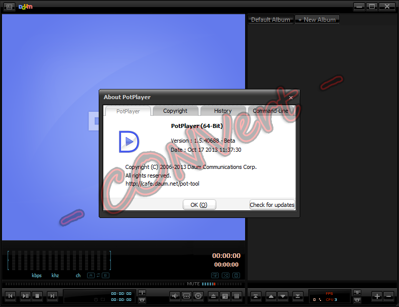Click the small screen icon under info button
Image resolution: width=399 pixels, height=307 pixels.
coord(142,300)
